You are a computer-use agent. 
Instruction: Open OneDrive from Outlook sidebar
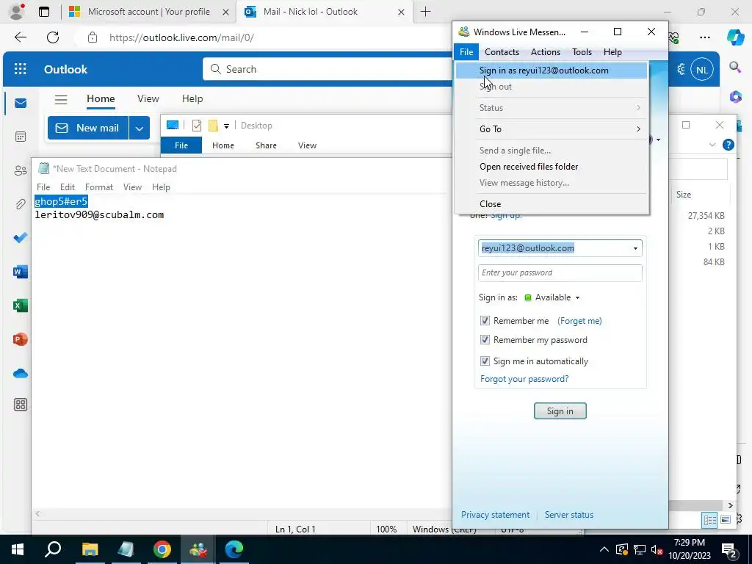[x=20, y=374]
